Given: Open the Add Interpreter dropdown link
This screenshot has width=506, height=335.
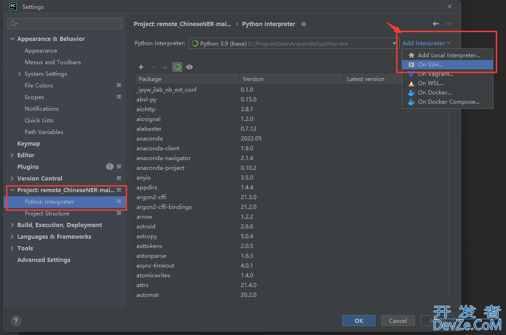Looking at the screenshot, I should (426, 43).
